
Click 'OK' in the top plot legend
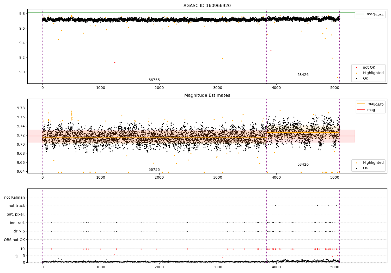click(365, 78)
